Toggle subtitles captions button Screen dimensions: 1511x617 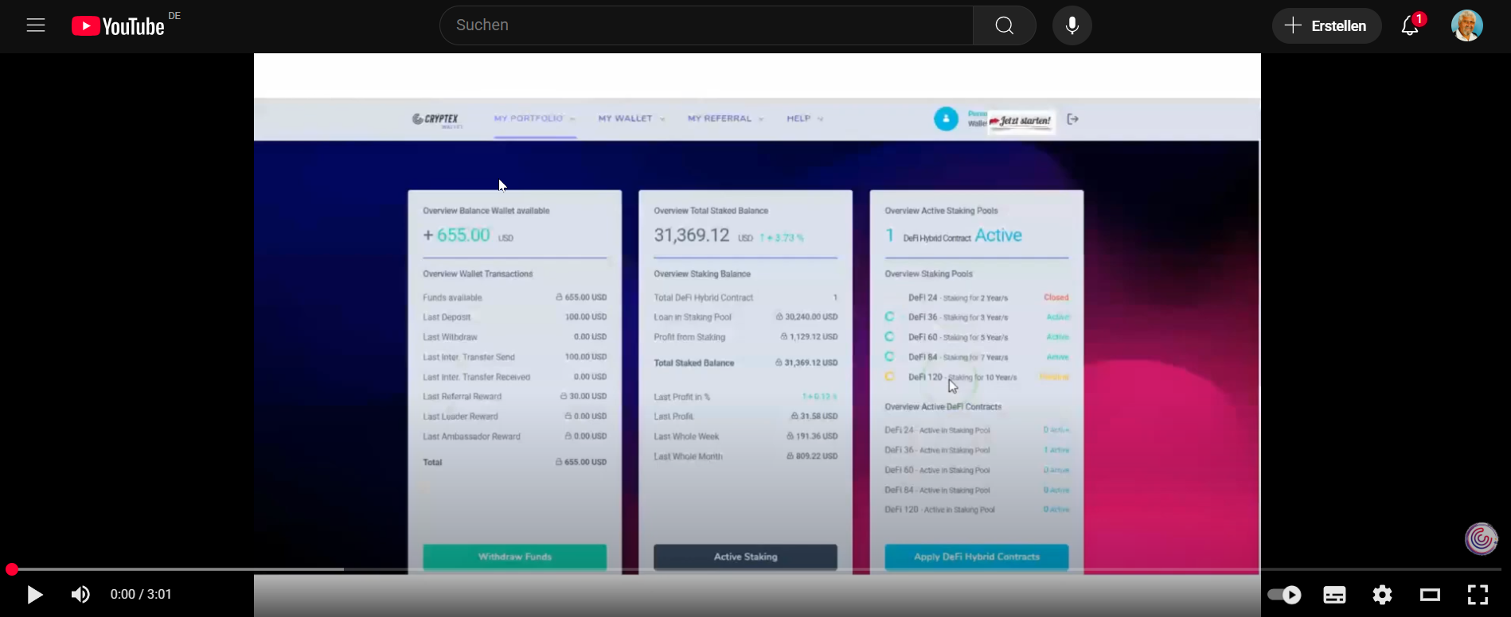[1334, 594]
